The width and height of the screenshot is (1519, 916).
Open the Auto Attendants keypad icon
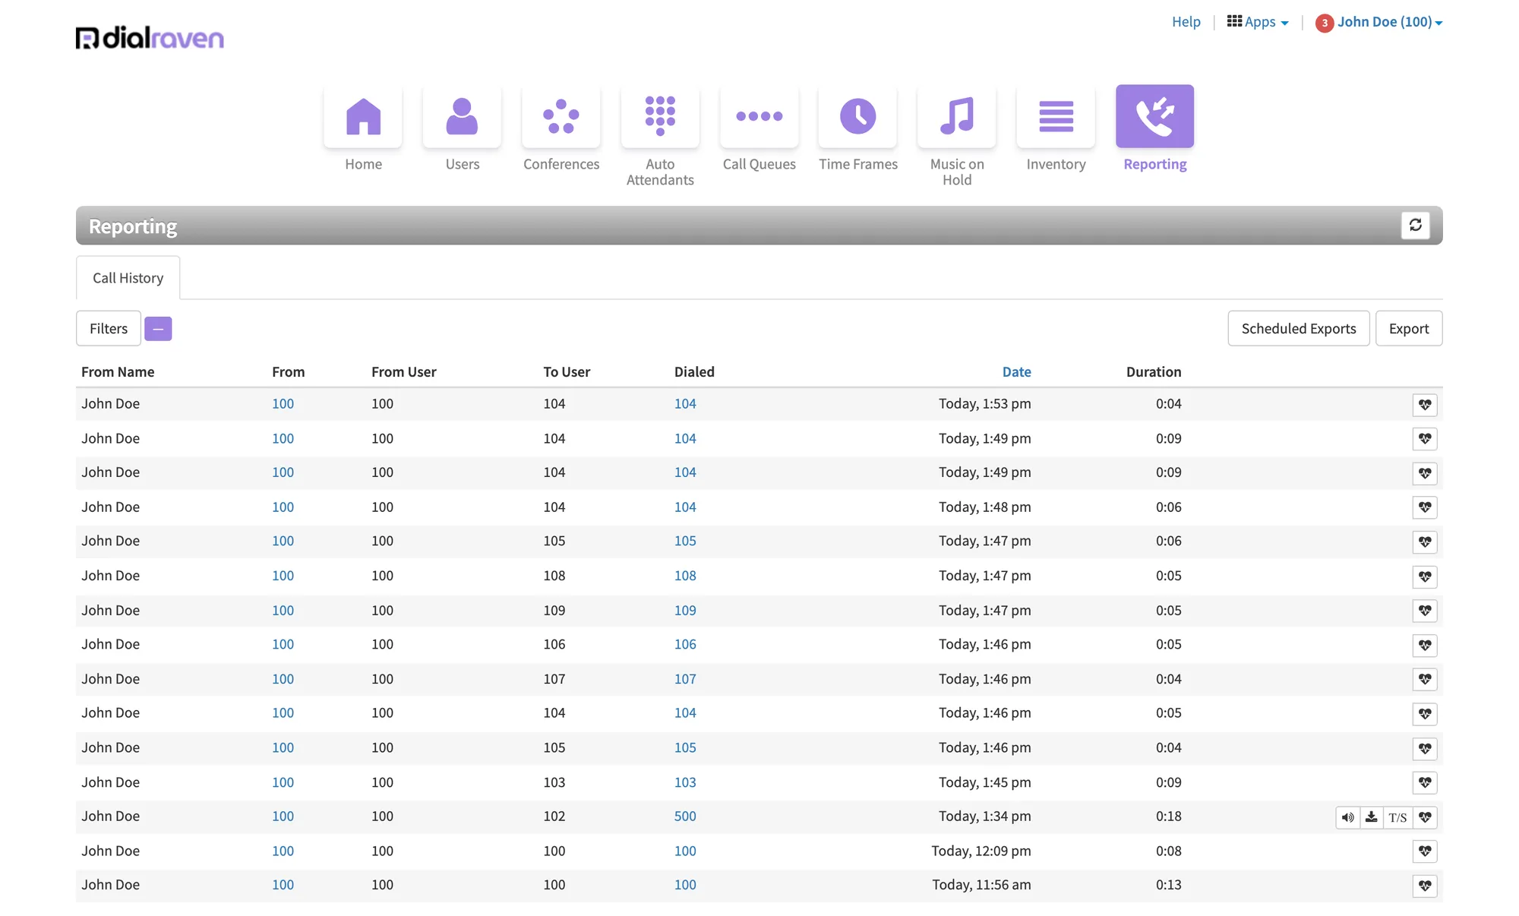click(x=660, y=116)
